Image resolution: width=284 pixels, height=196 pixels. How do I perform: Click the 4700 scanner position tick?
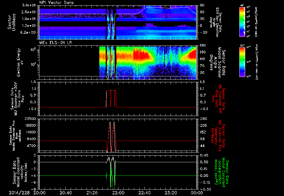pos(31,146)
